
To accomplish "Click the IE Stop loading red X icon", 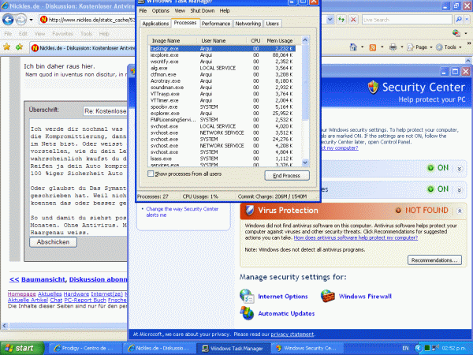I will pos(353,20).
